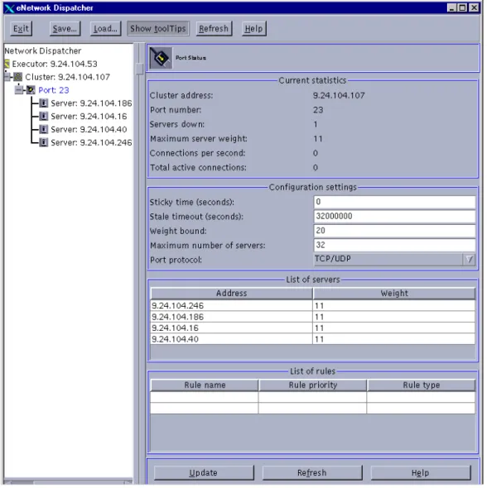Select Cluster: 9.24.104.107 label in tree
Image resolution: width=487 pixels, height=488 pixels.
[68, 77]
